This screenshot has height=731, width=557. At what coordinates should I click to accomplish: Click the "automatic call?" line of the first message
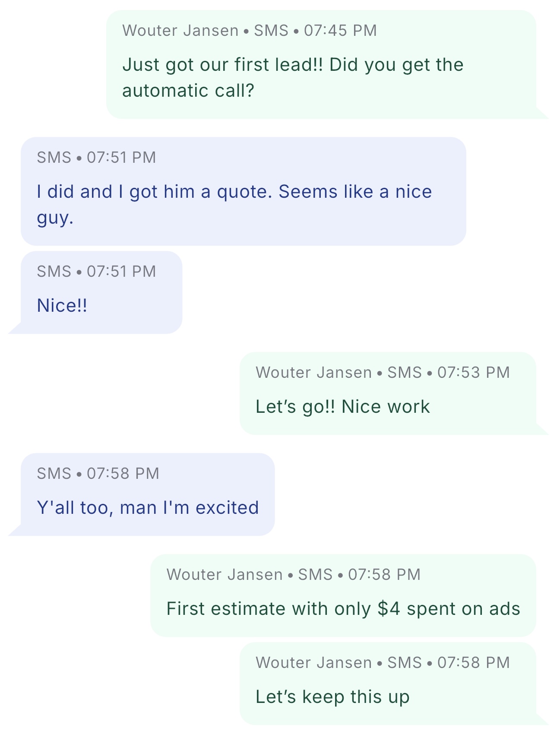tap(188, 91)
